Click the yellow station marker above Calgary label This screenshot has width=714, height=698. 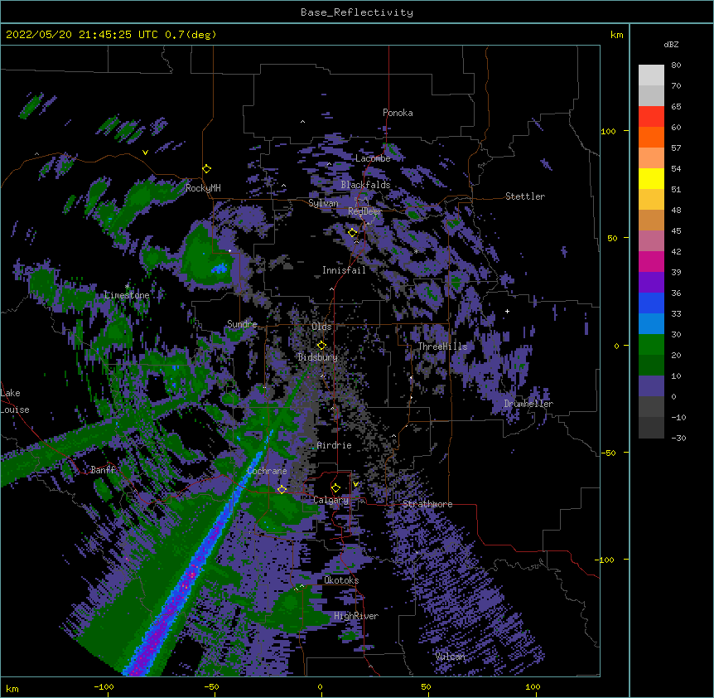click(335, 488)
